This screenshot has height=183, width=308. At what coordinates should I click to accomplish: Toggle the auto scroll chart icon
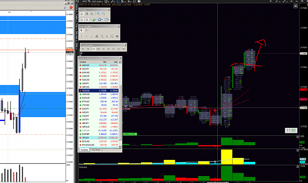(x=82, y=19)
